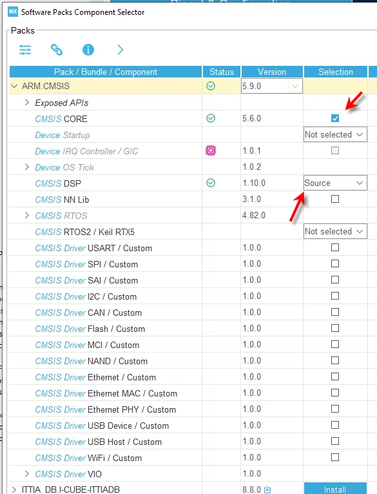Screen dimensions: 377x494
Task: Click the right arrow chevron icon in toolbar
Action: click(x=120, y=50)
